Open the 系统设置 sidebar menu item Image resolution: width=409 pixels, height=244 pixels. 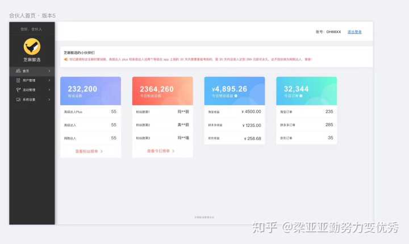pyautogui.click(x=32, y=100)
